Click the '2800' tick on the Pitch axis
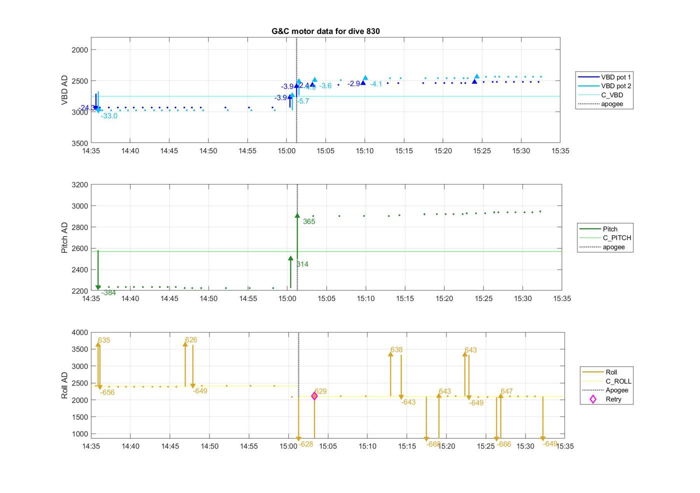Viewport: 700px width, 493px height. pos(80,227)
